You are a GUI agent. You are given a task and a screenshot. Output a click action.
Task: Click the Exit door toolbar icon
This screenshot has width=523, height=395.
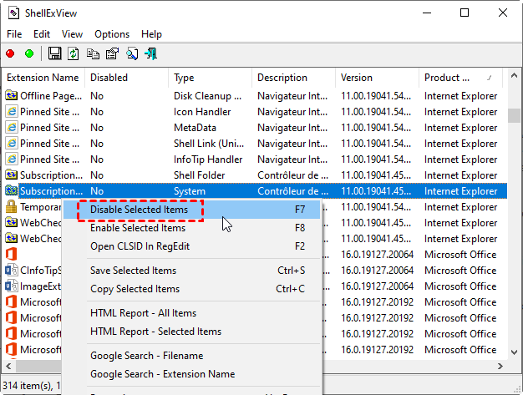pyautogui.click(x=151, y=54)
